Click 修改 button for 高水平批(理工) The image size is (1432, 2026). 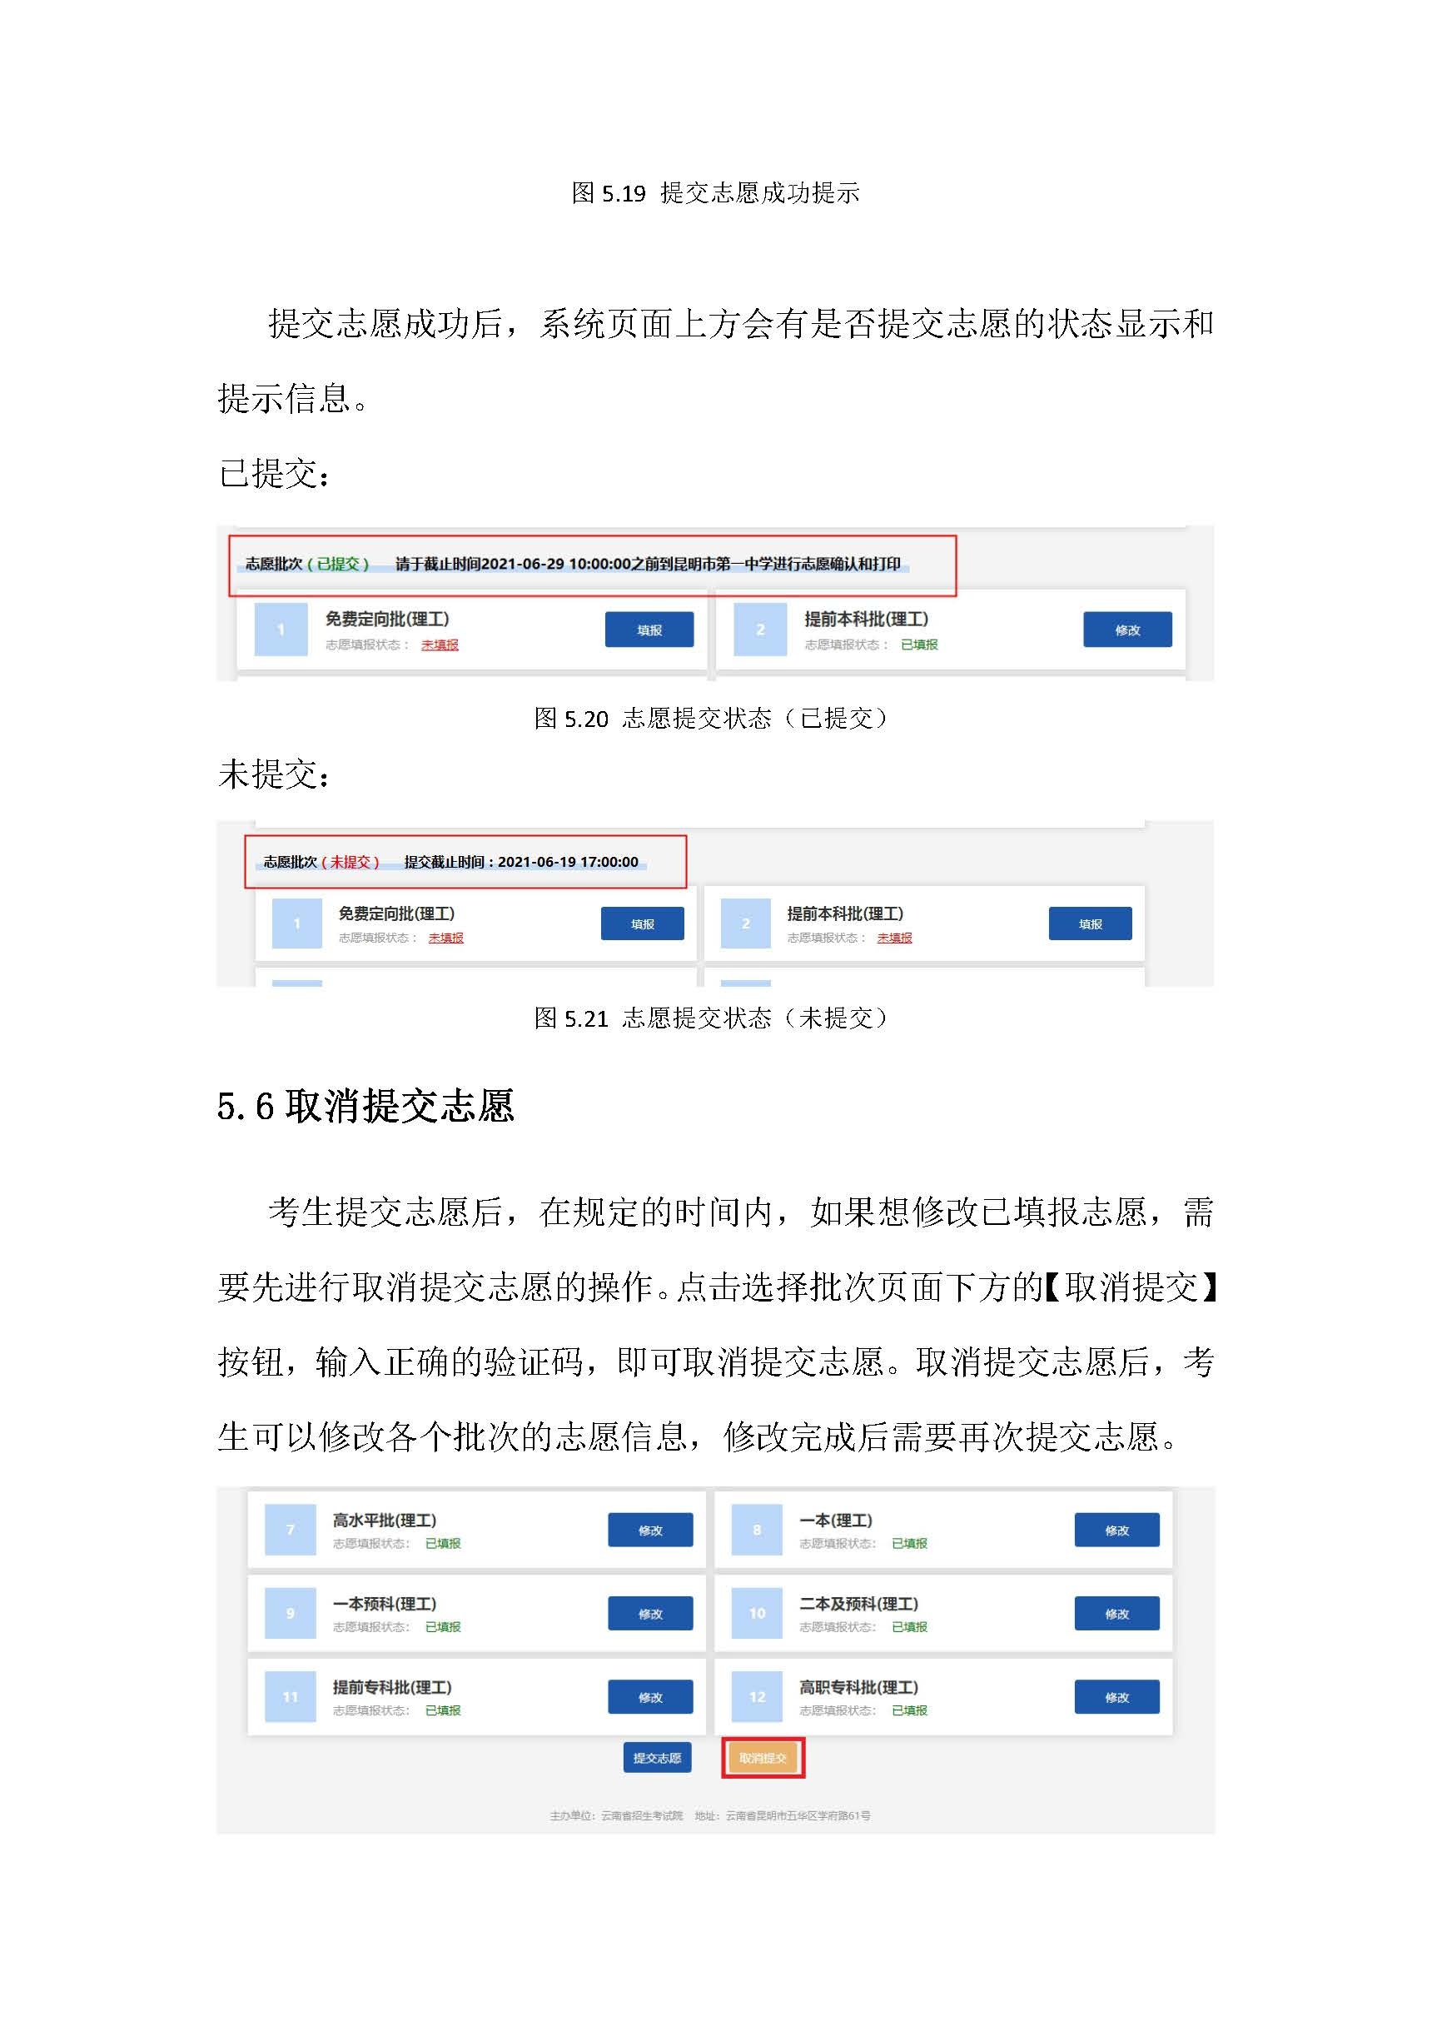pyautogui.click(x=650, y=1530)
